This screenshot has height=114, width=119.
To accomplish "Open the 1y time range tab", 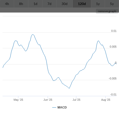I will click(98, 4).
